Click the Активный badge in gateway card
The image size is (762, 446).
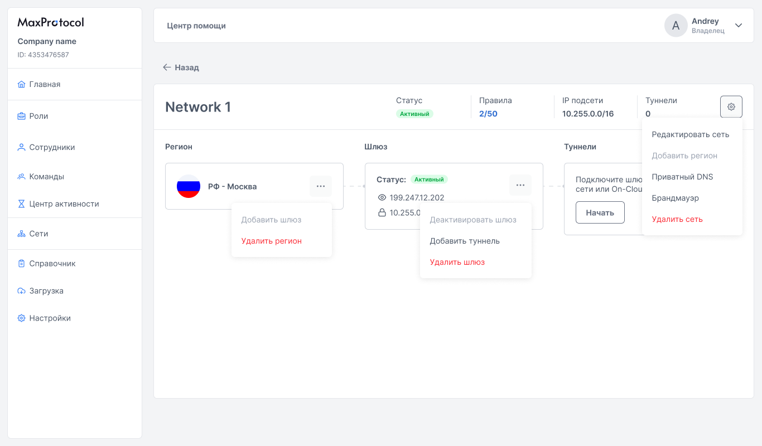tap(429, 180)
